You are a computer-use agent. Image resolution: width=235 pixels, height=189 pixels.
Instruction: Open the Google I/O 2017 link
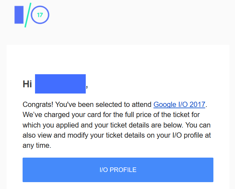pos(179,105)
